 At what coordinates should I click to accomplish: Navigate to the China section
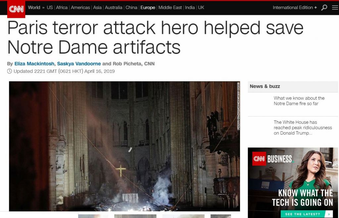pyautogui.click(x=131, y=8)
